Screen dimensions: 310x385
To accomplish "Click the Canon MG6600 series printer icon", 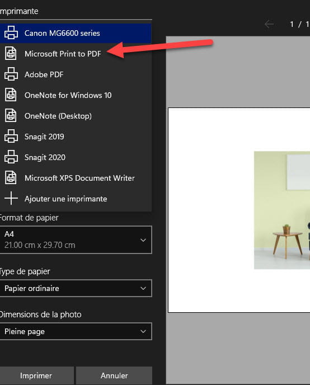I will point(11,32).
